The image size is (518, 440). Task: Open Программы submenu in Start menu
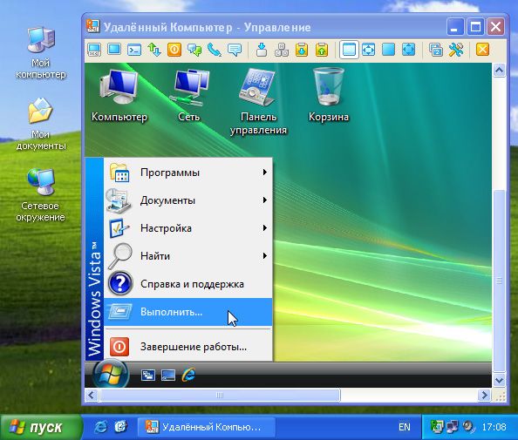click(x=188, y=173)
